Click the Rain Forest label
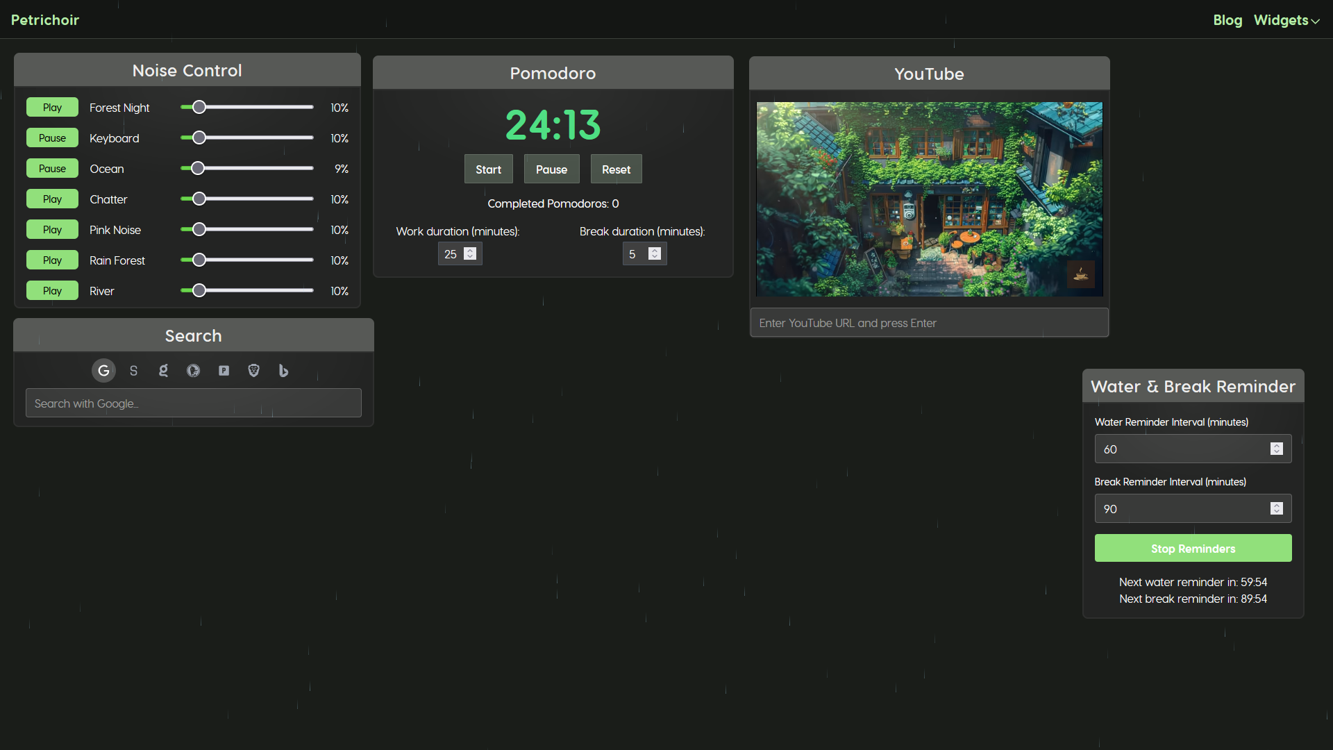 (x=117, y=260)
